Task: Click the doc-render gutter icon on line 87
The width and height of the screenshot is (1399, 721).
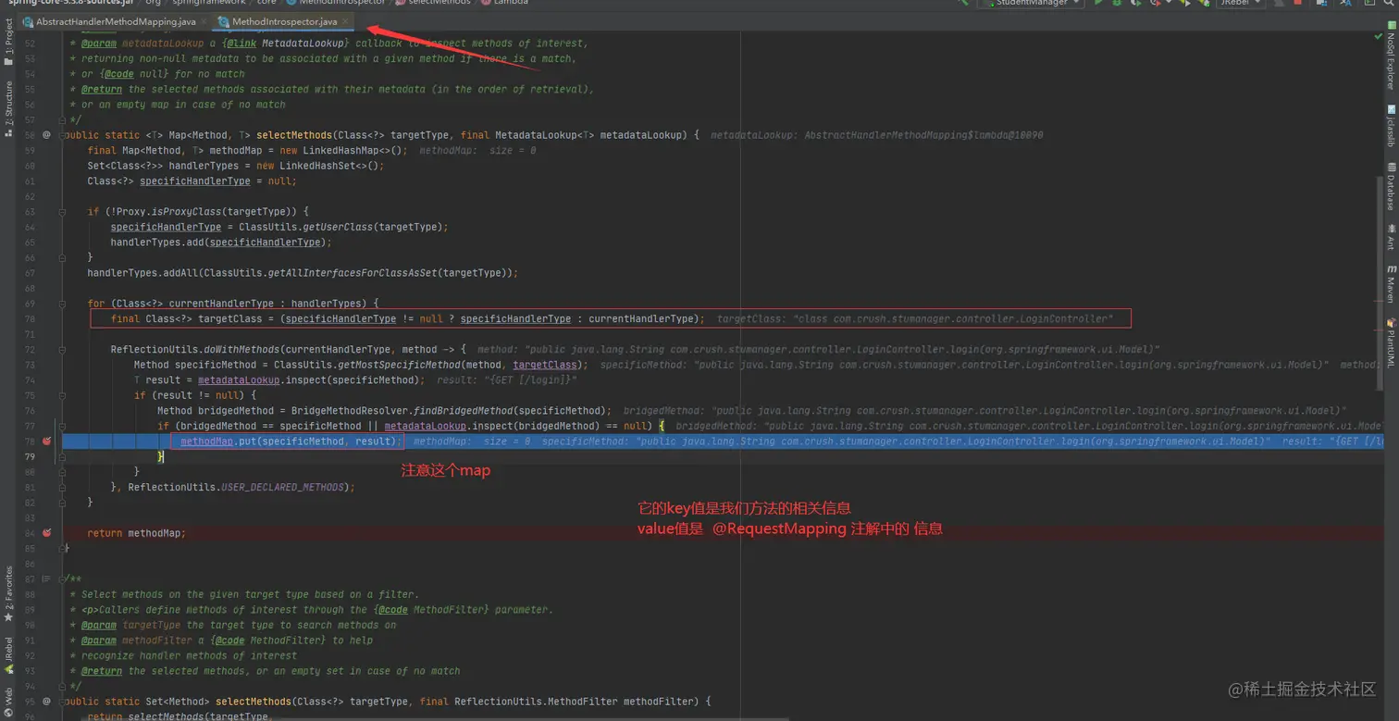Action: 46,579
